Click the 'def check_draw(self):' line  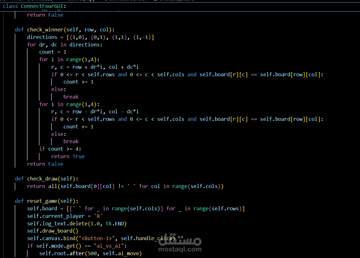[47, 179]
